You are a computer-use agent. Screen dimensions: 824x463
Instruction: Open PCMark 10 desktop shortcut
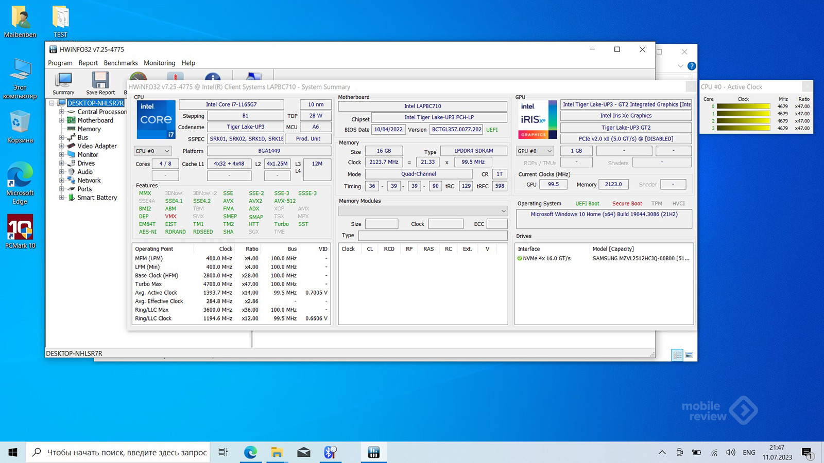[x=20, y=232]
